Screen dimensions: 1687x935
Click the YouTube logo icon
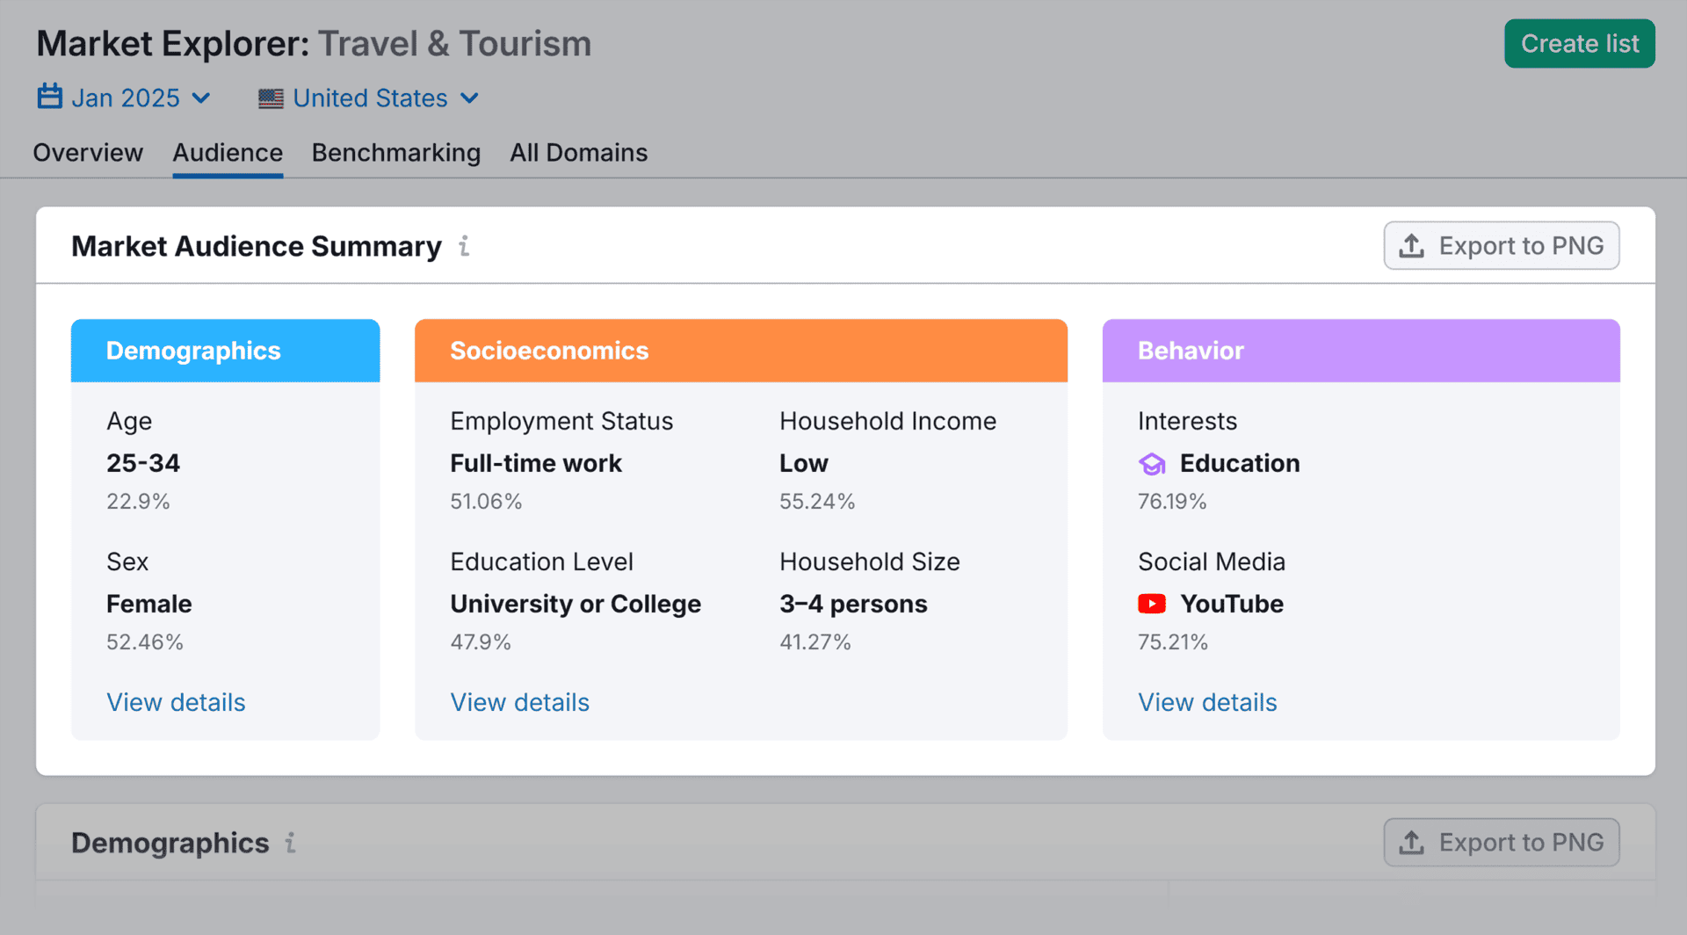pyautogui.click(x=1152, y=604)
